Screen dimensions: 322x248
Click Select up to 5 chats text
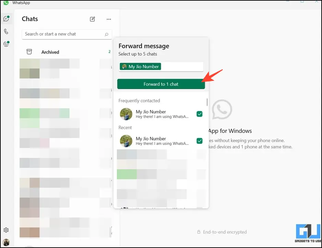137,54
